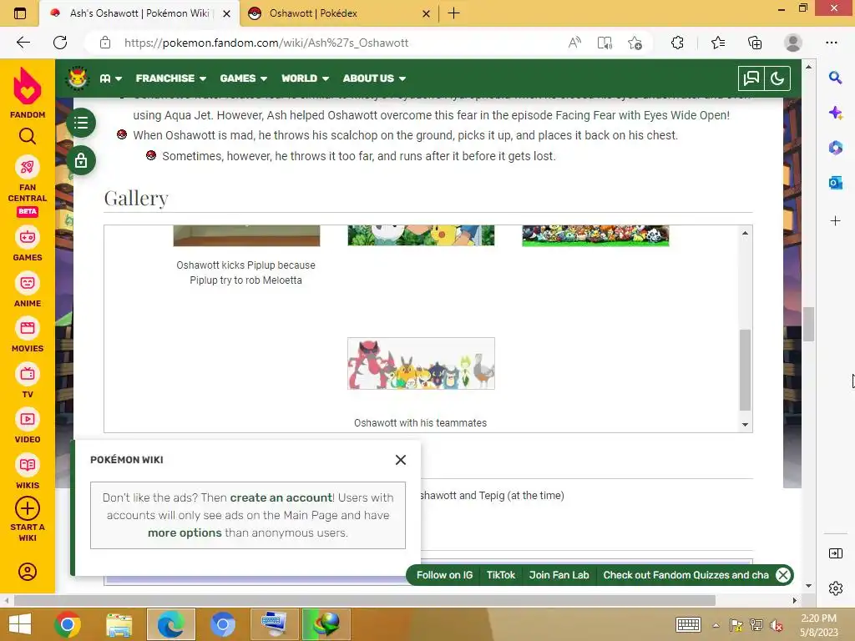Click the green page lock icon
This screenshot has width=855, height=641.
[x=81, y=161]
